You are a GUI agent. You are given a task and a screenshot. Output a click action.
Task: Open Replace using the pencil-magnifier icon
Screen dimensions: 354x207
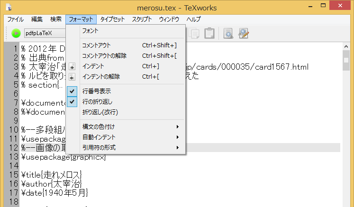[244, 33]
